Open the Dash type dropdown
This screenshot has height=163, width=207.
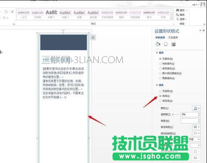(x=196, y=133)
